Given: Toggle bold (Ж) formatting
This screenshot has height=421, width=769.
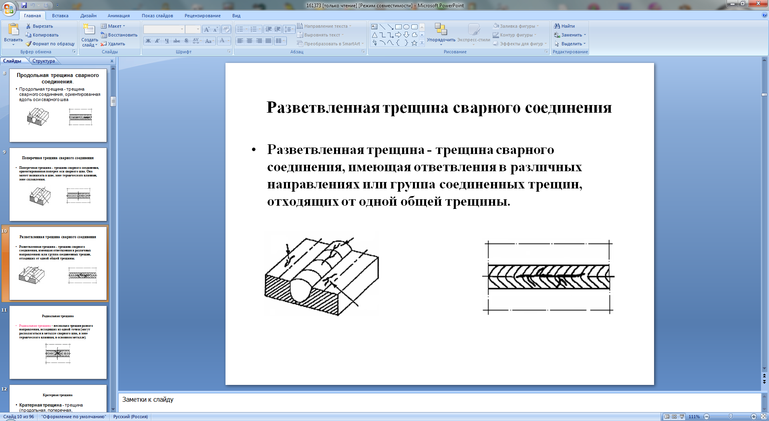Looking at the screenshot, I should coord(148,41).
